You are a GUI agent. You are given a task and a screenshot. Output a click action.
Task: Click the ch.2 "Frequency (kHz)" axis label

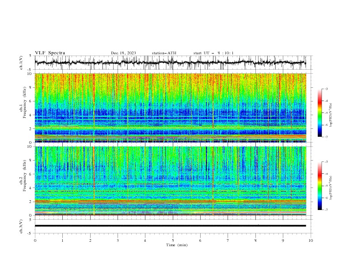click(25, 175)
